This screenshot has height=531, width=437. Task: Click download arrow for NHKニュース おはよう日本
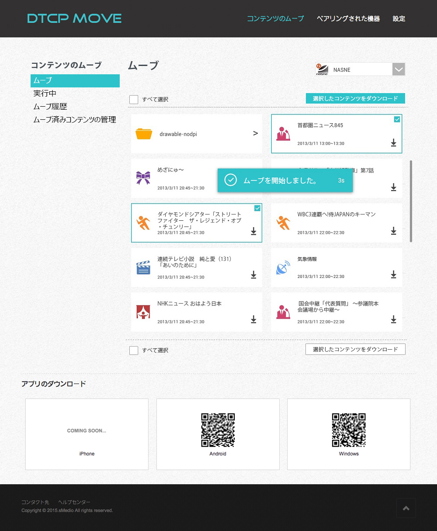point(253,320)
